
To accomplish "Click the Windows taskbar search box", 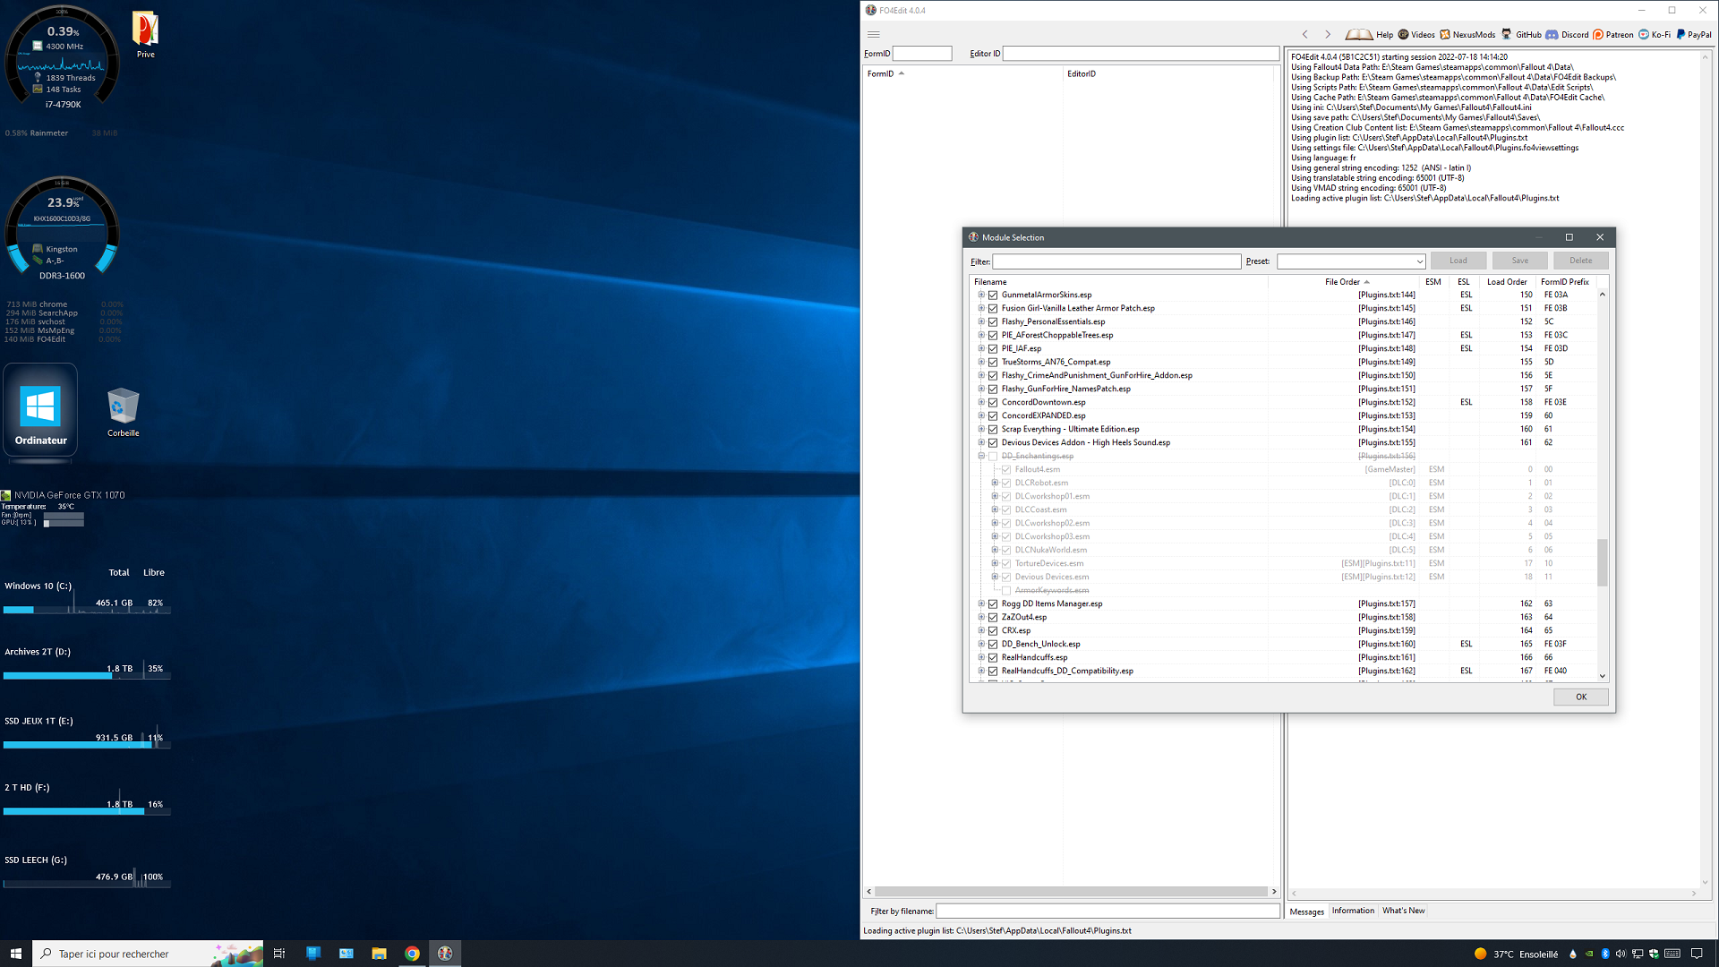I will point(148,954).
